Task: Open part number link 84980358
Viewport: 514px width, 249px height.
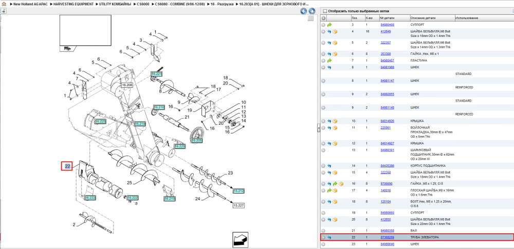Action: click(387, 231)
